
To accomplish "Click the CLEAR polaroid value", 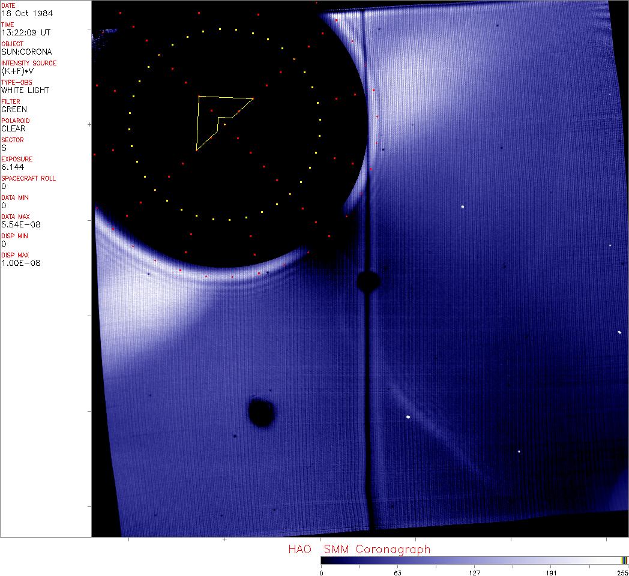I will [13, 128].
